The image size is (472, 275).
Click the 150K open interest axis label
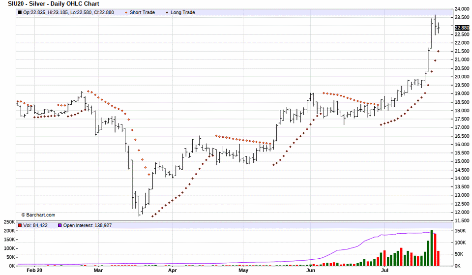pyautogui.click(x=460, y=231)
